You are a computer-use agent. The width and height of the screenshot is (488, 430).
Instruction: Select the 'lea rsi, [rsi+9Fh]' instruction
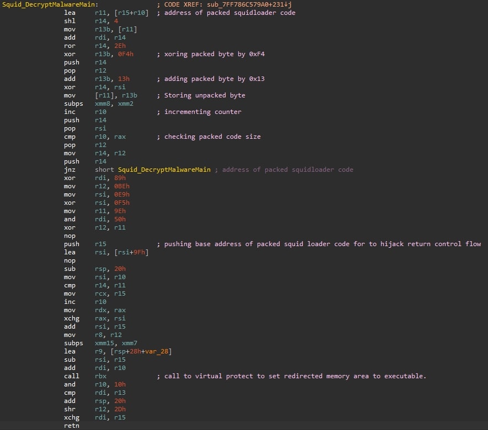click(106, 252)
